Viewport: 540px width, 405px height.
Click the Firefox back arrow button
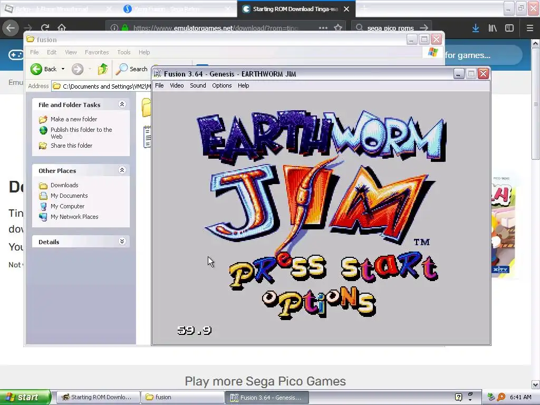[x=11, y=28]
